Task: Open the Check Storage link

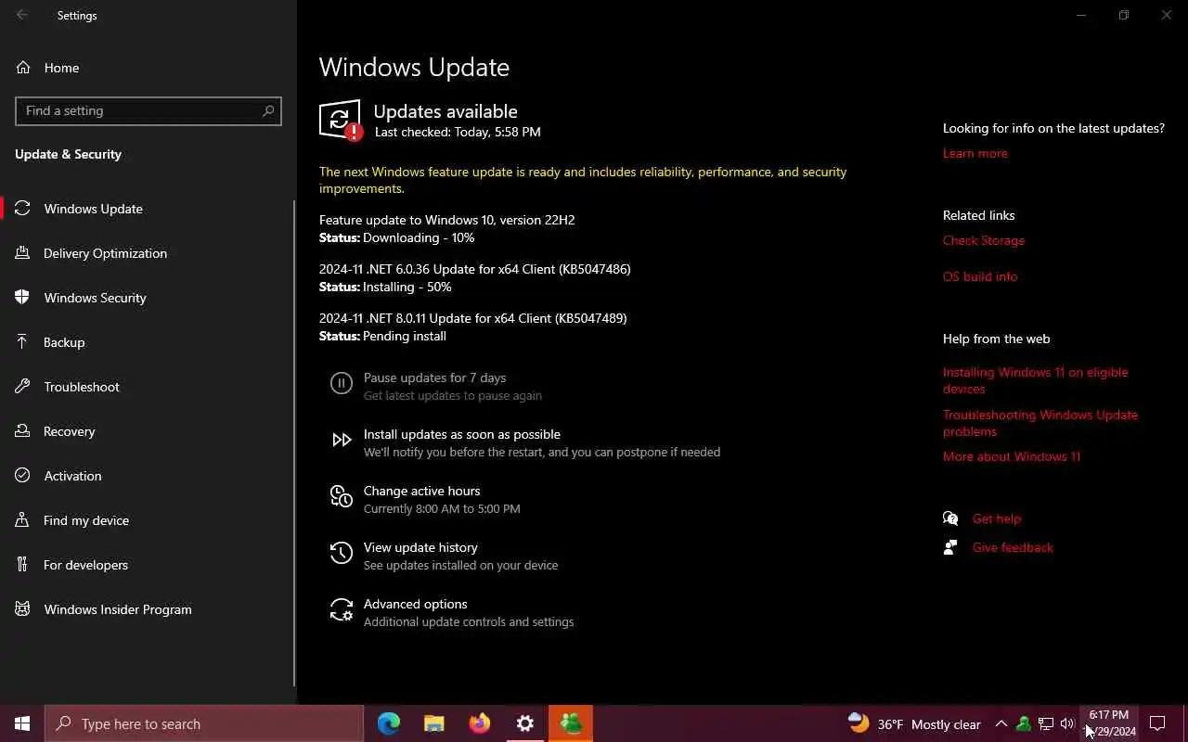Action: click(984, 240)
